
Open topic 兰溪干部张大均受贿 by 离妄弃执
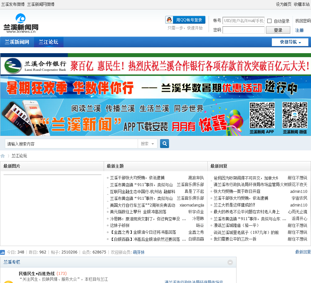point(137,178)
